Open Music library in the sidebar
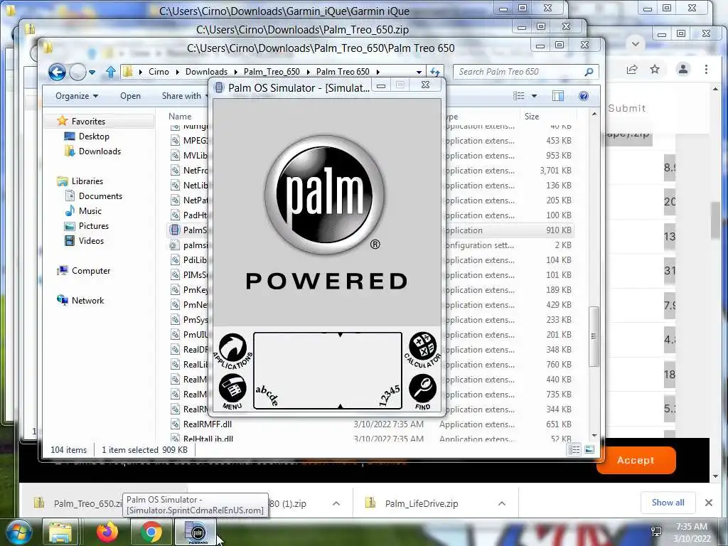This screenshot has height=546, width=728. 90,211
